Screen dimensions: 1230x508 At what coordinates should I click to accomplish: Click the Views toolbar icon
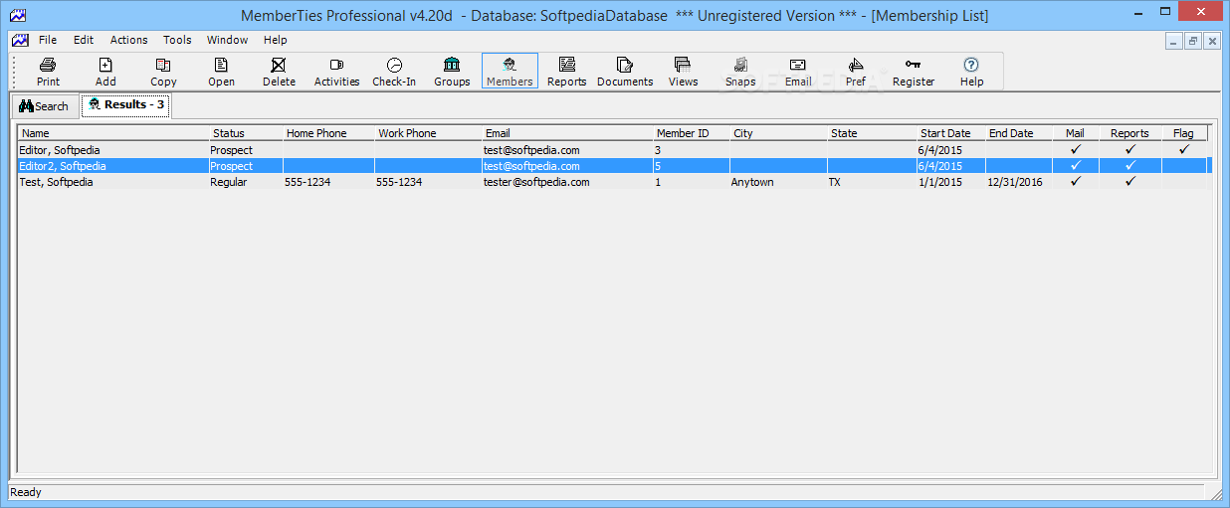tap(683, 72)
